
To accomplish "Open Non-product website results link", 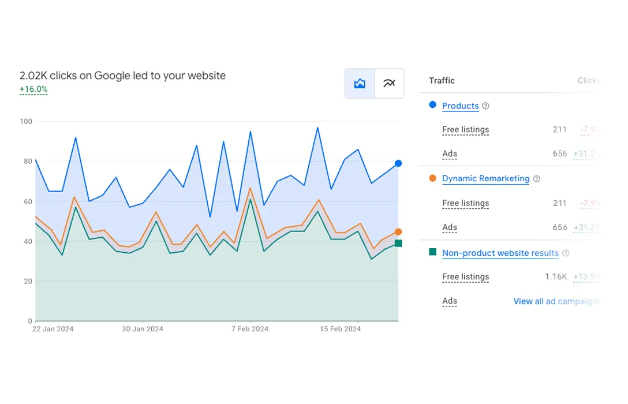I will (500, 253).
